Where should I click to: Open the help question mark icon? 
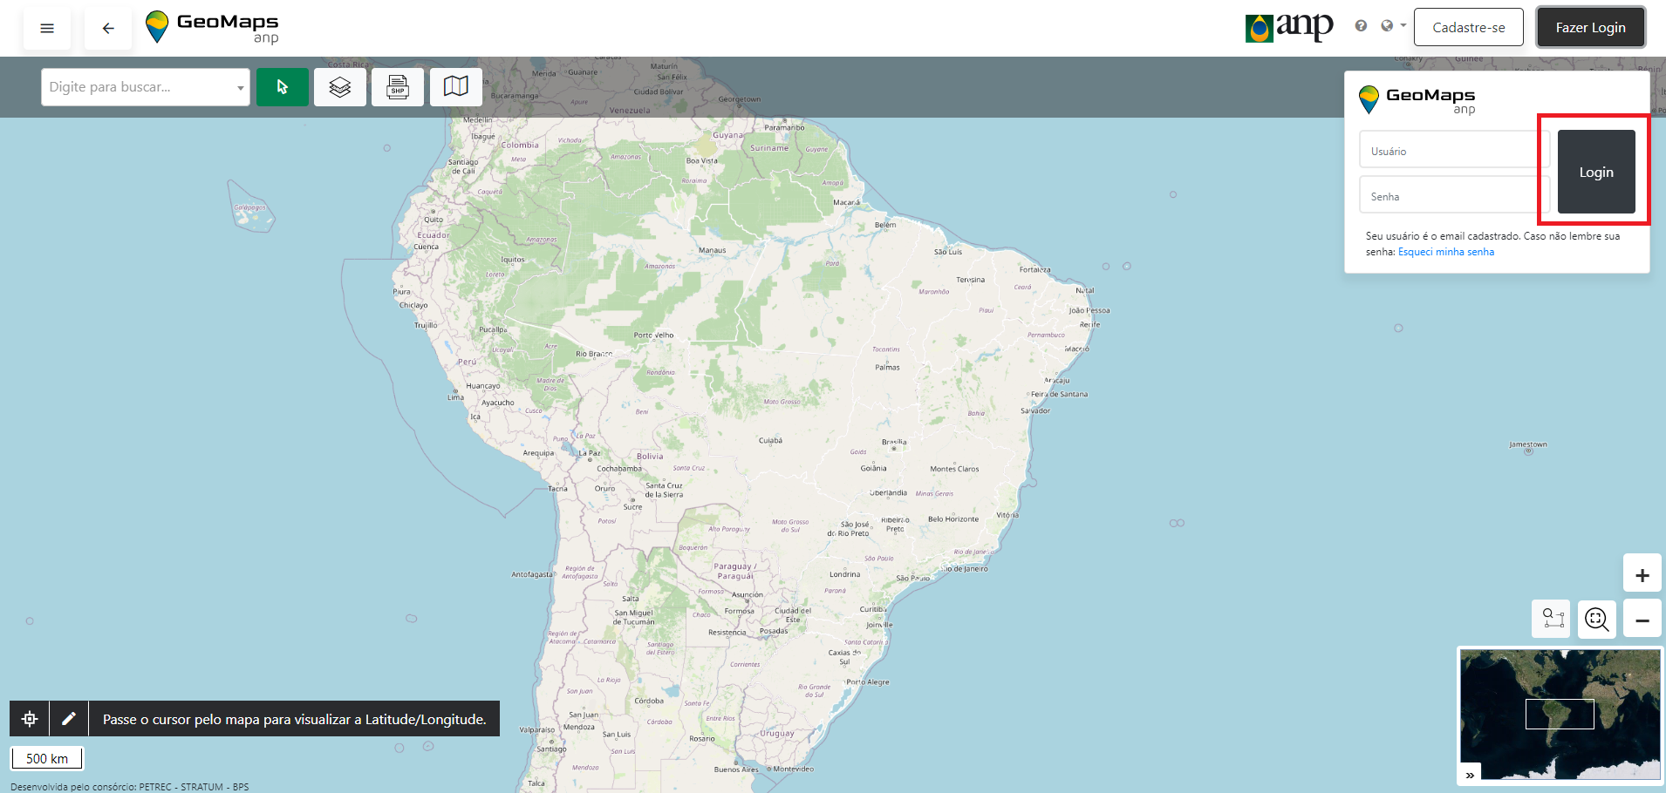(1361, 26)
